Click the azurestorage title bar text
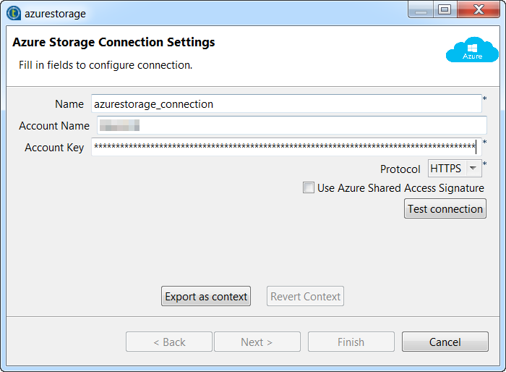This screenshot has height=372, width=506. click(57, 14)
